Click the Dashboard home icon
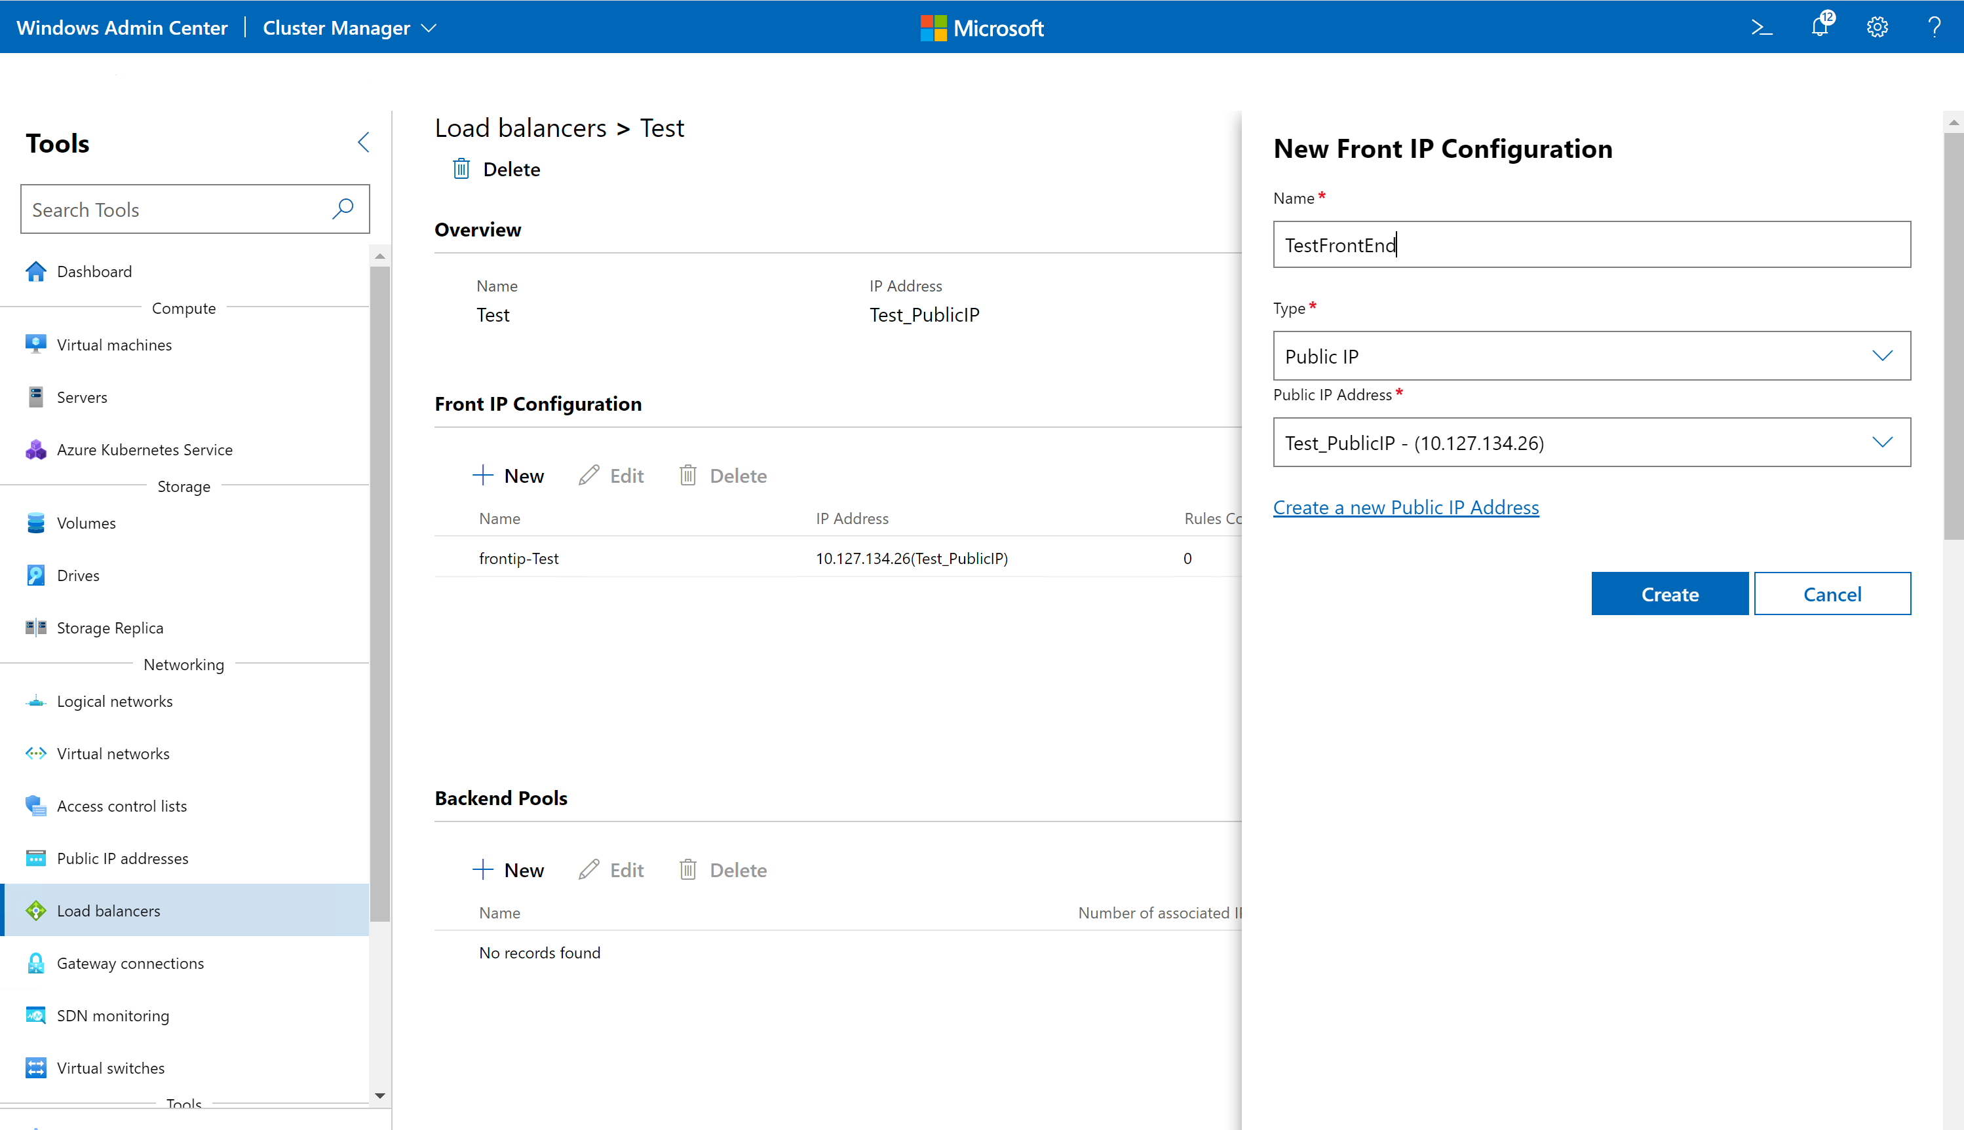This screenshot has height=1130, width=1964. pyautogui.click(x=35, y=271)
